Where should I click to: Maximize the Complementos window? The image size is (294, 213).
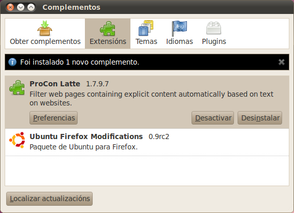(x=31, y=7)
